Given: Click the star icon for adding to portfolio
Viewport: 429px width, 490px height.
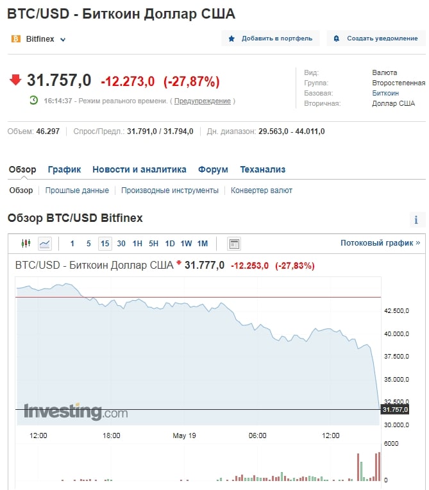Looking at the screenshot, I should click(x=231, y=38).
